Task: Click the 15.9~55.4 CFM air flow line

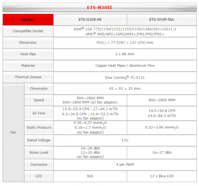Action: coord(90,109)
